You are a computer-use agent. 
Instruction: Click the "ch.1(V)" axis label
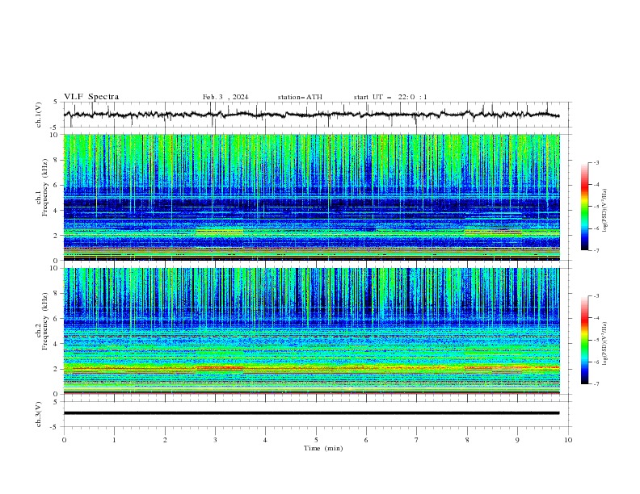coord(39,115)
